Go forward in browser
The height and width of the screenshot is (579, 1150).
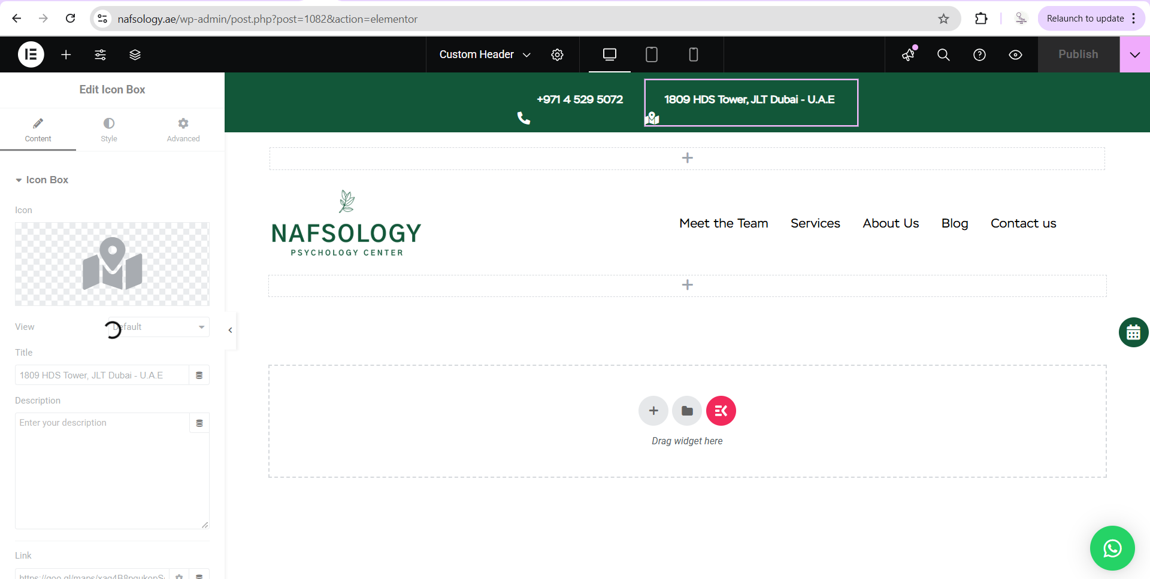pos(43,19)
